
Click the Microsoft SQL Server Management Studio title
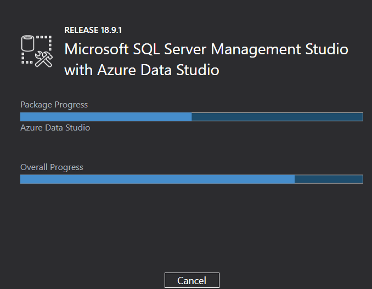[206, 49]
